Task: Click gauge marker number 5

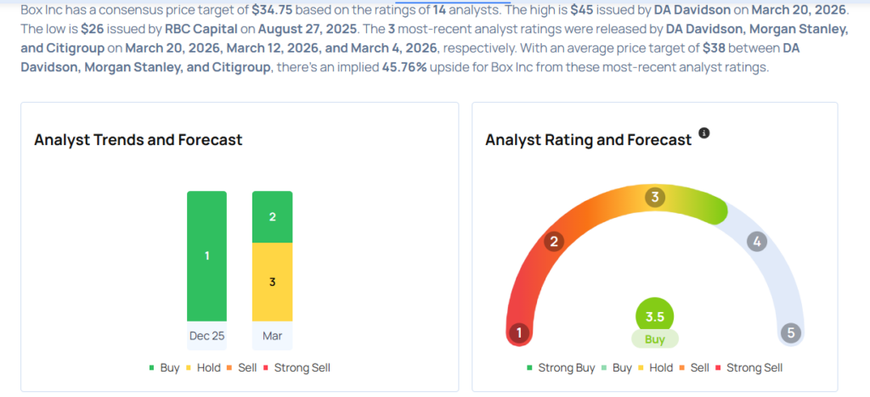Action: tap(791, 333)
